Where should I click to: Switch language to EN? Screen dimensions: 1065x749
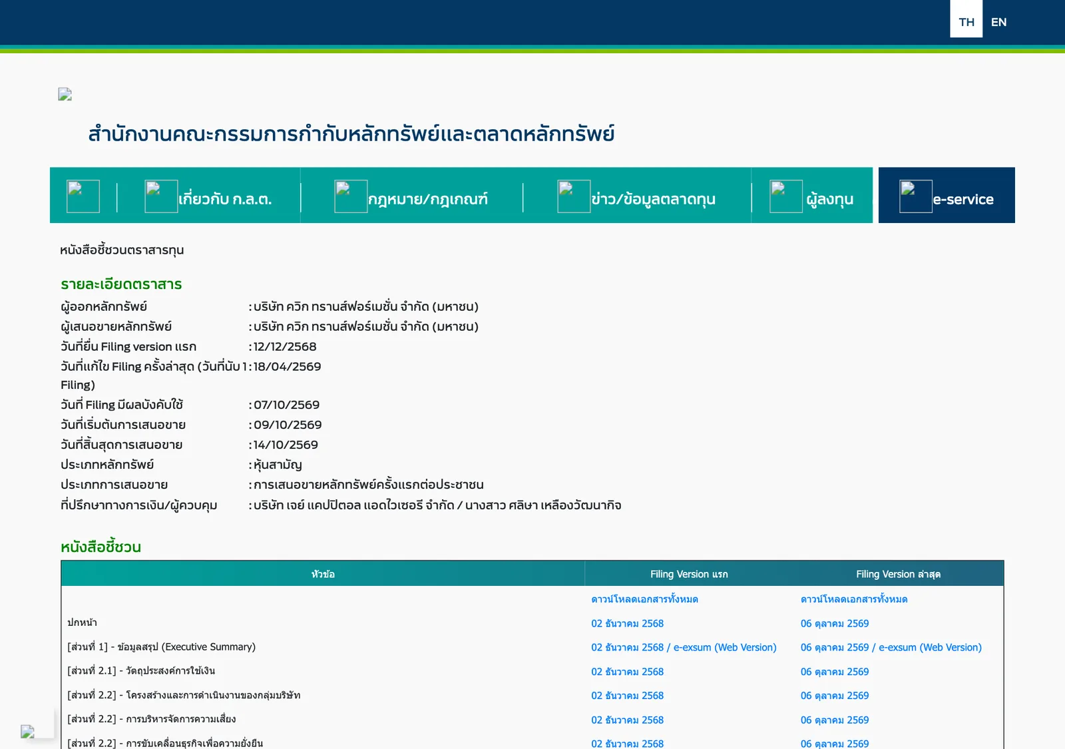(x=998, y=22)
